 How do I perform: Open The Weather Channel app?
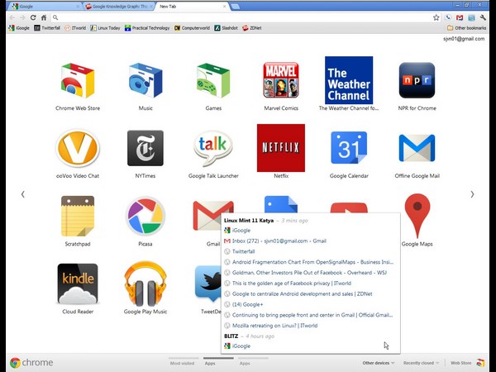tap(348, 81)
